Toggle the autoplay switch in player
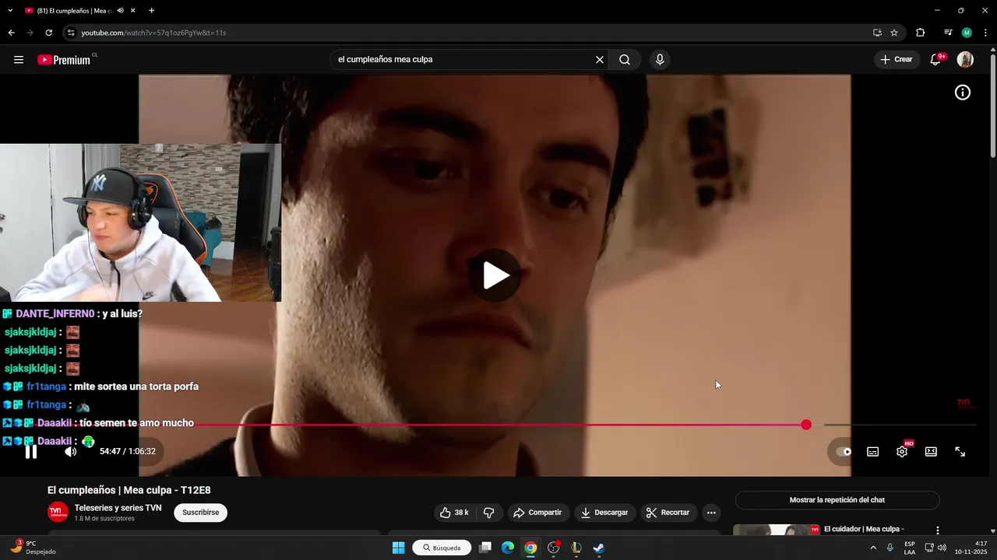997x560 pixels. 844,451
